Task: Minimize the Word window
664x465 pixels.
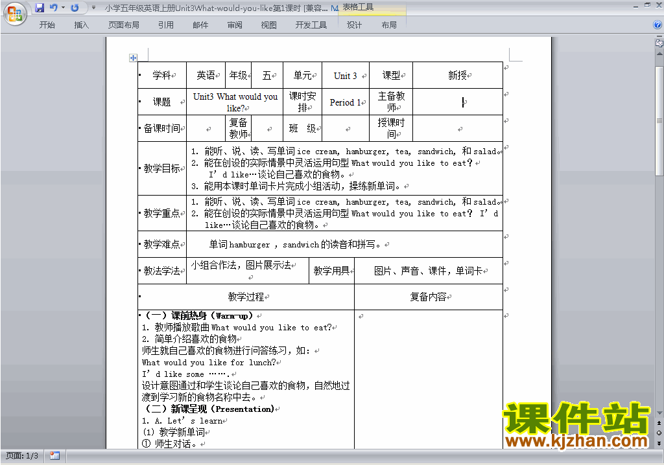Action: (x=635, y=6)
